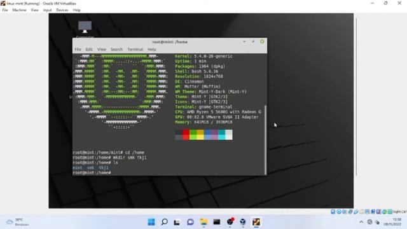Open Task View on the taskbar

click(x=177, y=222)
